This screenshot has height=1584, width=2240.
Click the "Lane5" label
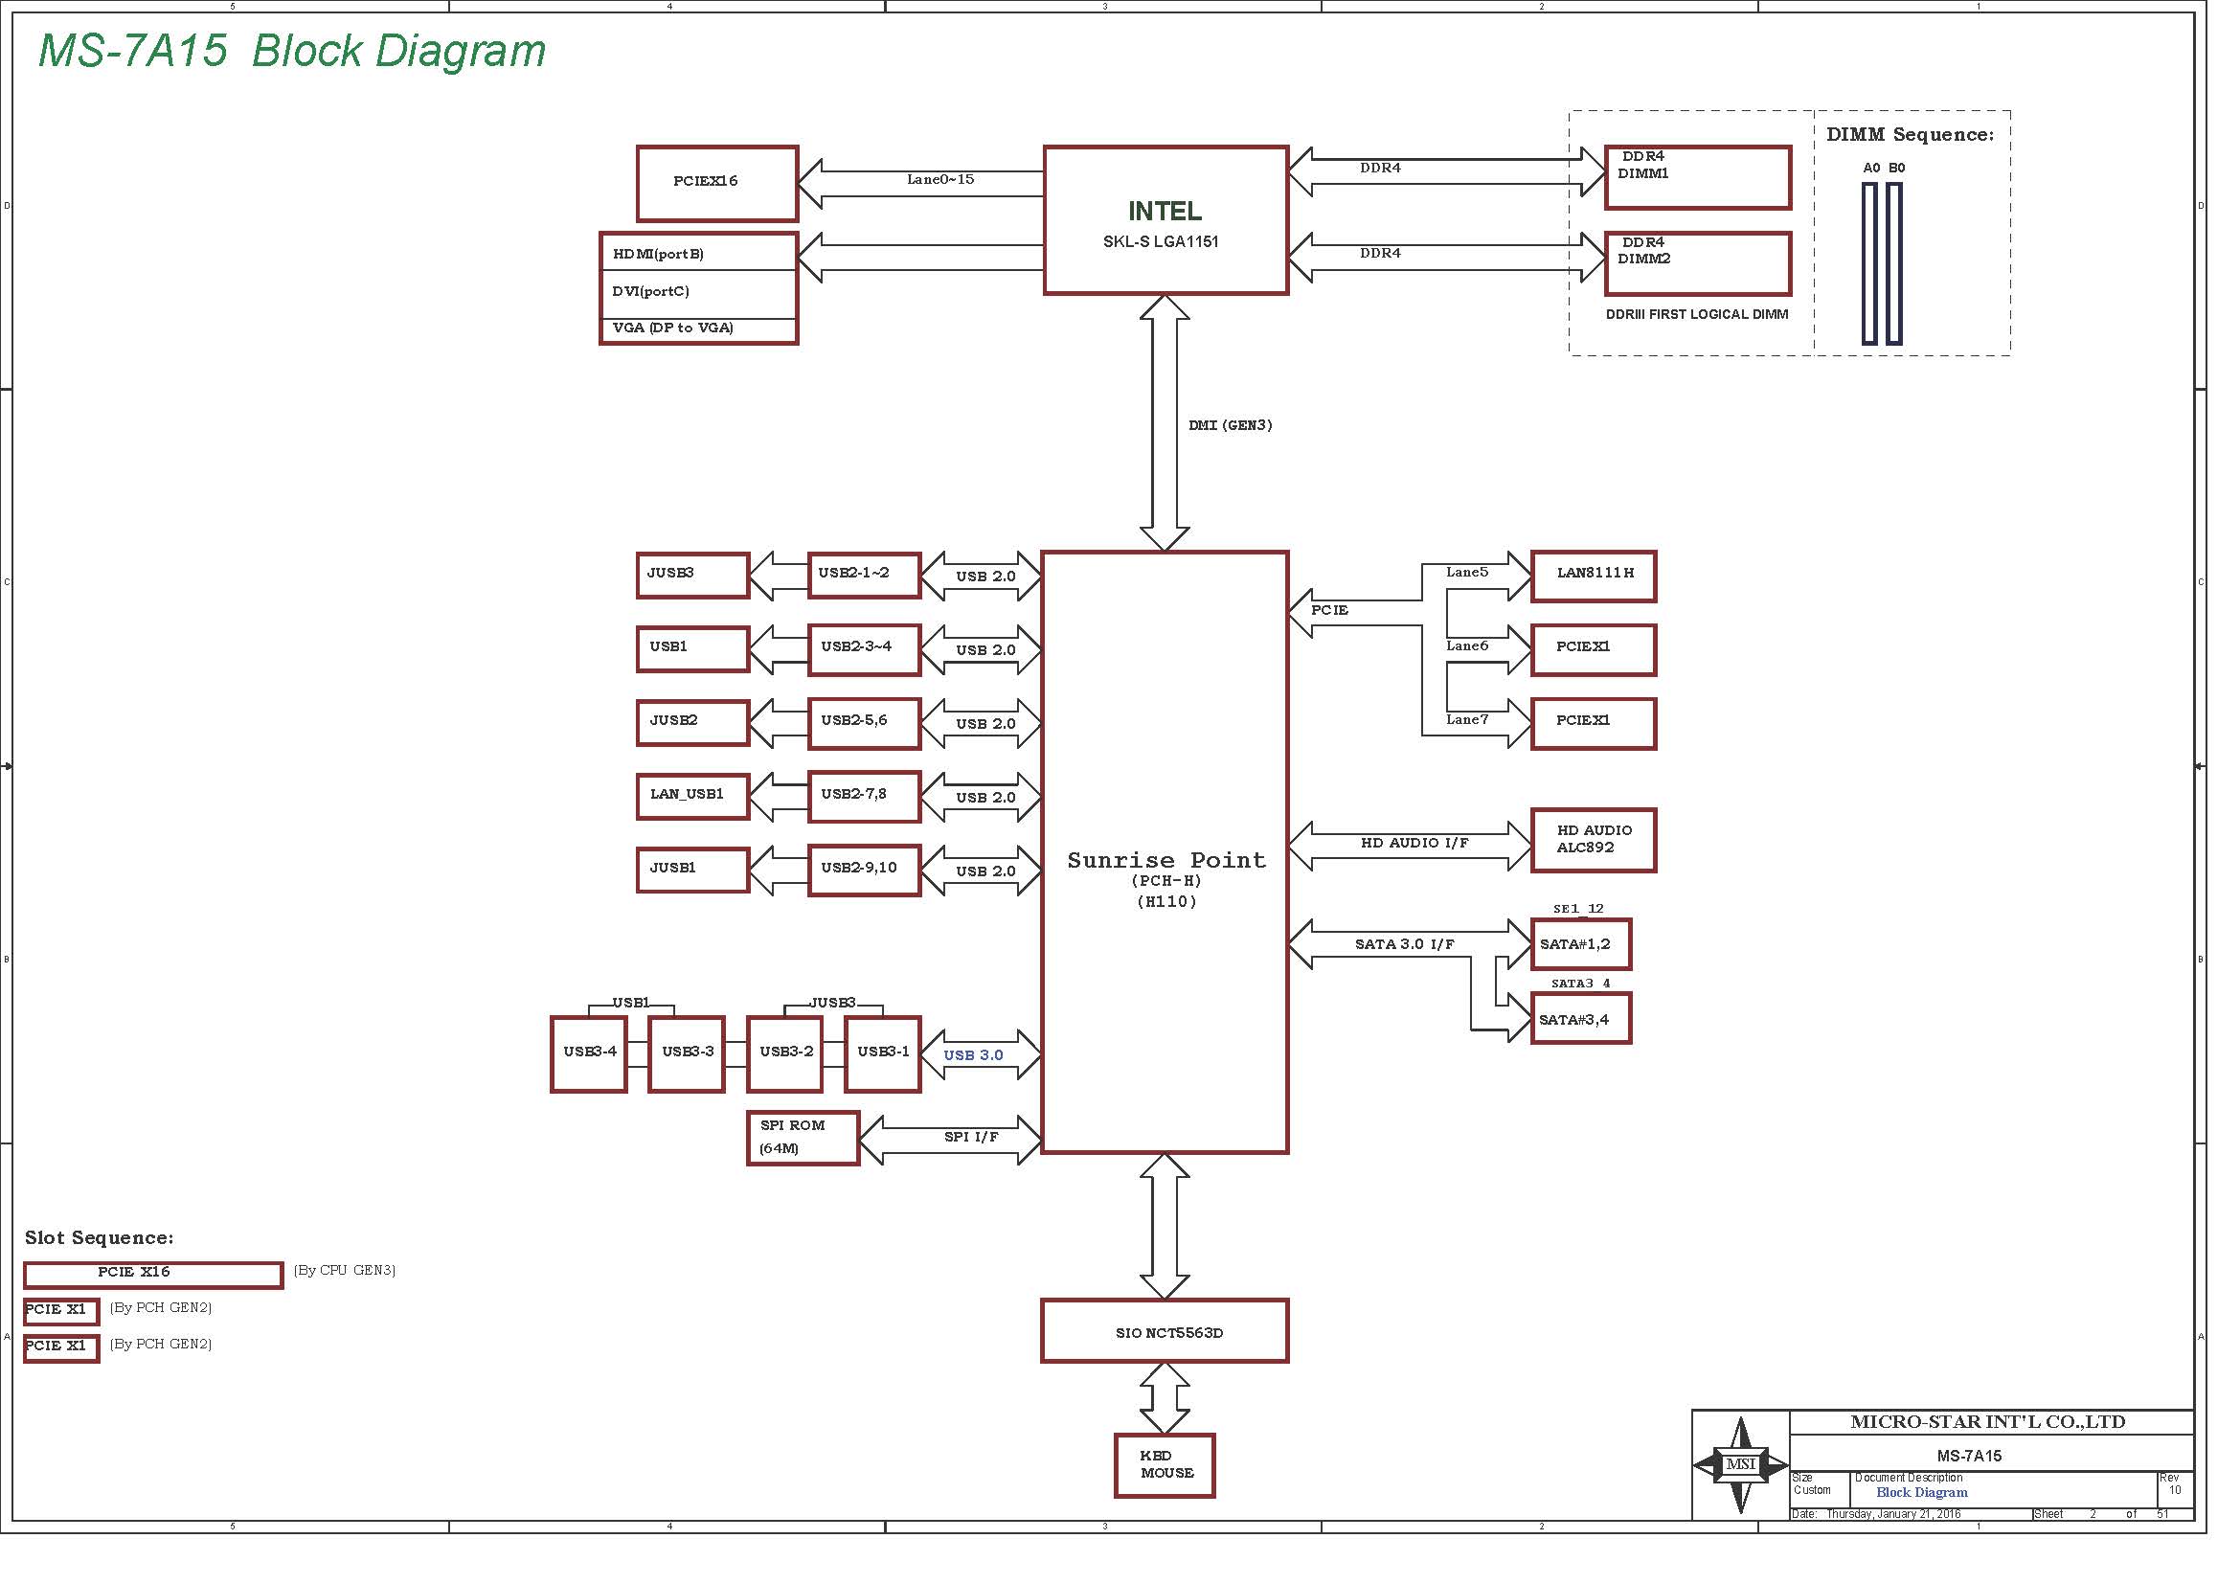pos(1467,573)
